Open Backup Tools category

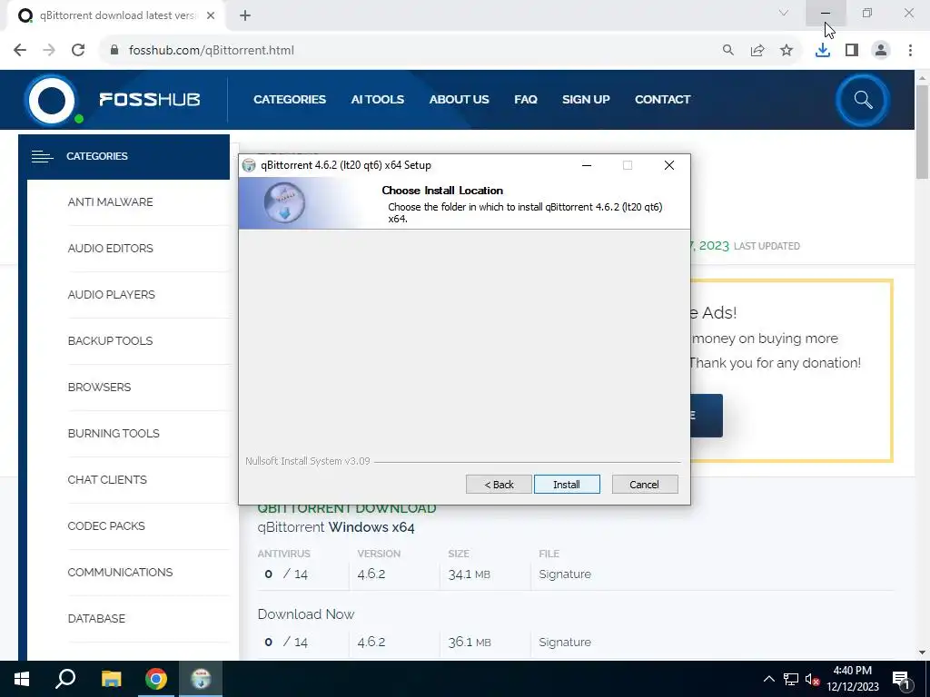(110, 341)
